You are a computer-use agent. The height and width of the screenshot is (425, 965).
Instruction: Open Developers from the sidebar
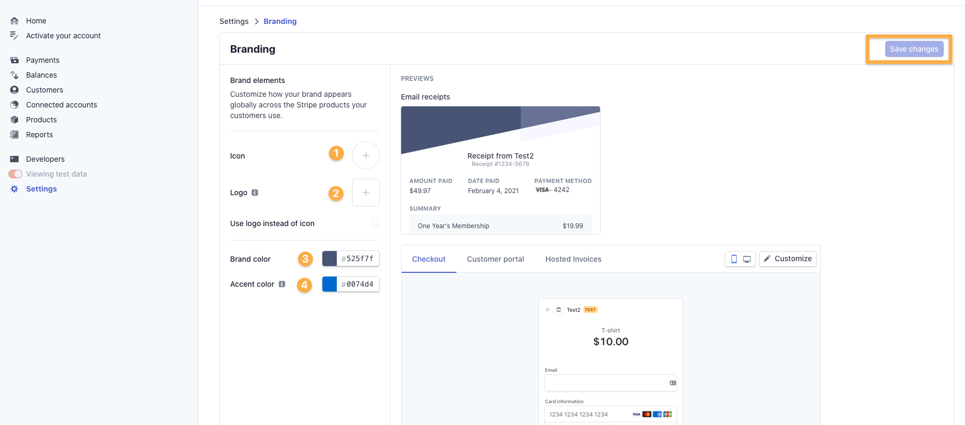[x=45, y=159]
